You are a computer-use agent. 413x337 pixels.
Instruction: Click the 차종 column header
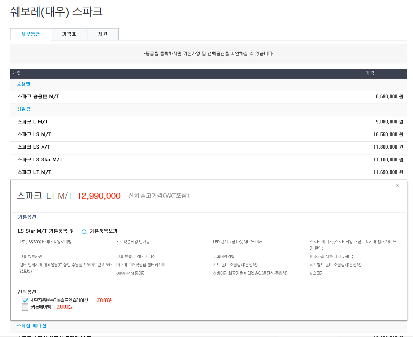coord(16,73)
